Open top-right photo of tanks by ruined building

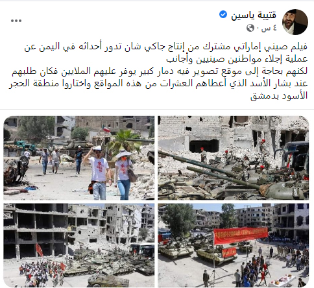click(x=234, y=158)
